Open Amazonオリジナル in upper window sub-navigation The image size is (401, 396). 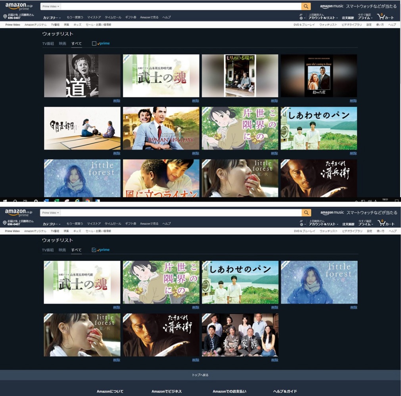(x=36, y=25)
